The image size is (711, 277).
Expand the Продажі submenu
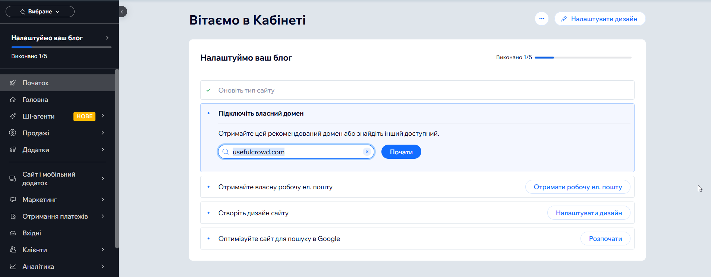pyautogui.click(x=103, y=133)
